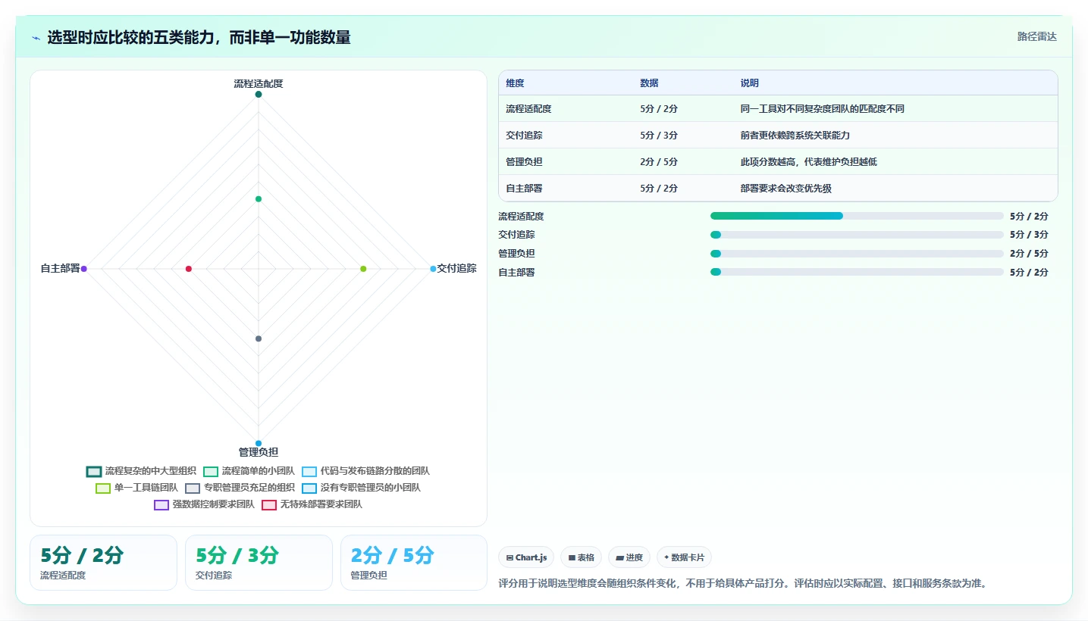The height and width of the screenshot is (621, 1088).
Task: Toggle the 无特殊部署要求团队 legend entry
Action: coord(312,504)
